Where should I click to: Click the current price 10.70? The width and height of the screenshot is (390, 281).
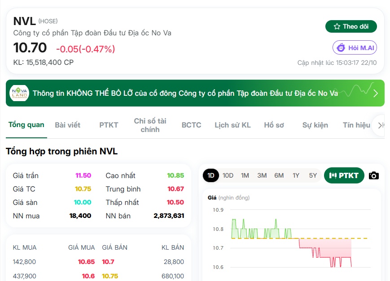click(30, 47)
